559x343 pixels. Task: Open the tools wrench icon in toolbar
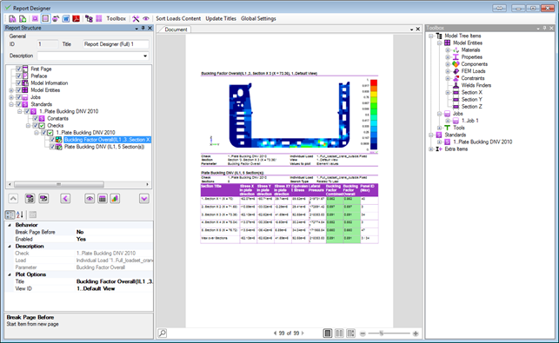136,18
